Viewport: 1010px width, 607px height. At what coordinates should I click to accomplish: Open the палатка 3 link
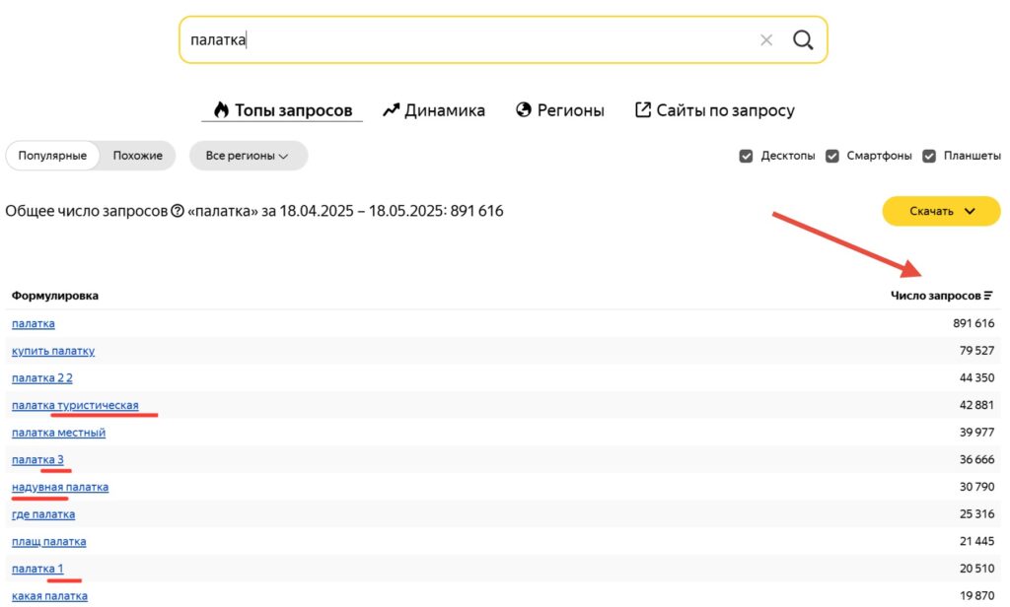tap(37, 459)
